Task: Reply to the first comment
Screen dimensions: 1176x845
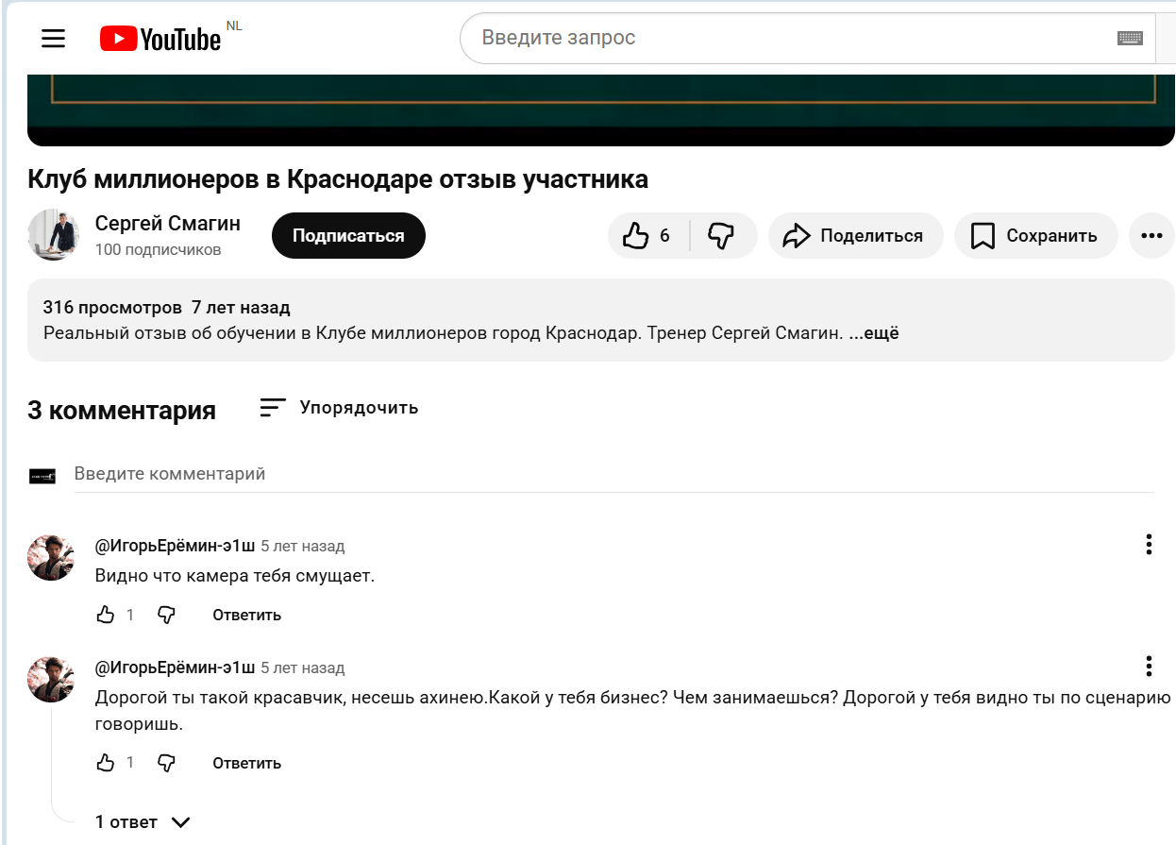Action: pyautogui.click(x=246, y=616)
